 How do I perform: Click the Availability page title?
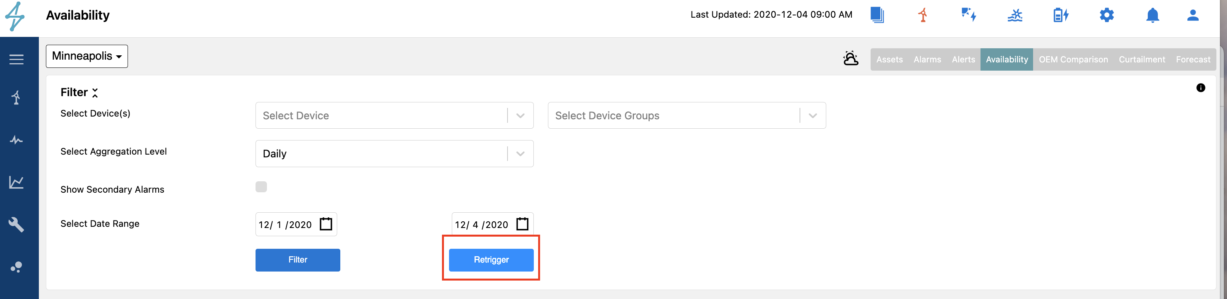click(78, 15)
